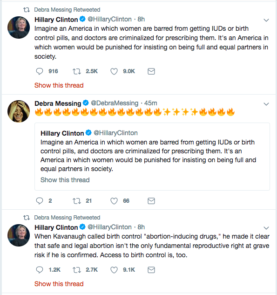Open Debra Messing's laughing profile picture
The height and width of the screenshot is (295, 277).
pyautogui.click(x=19, y=111)
